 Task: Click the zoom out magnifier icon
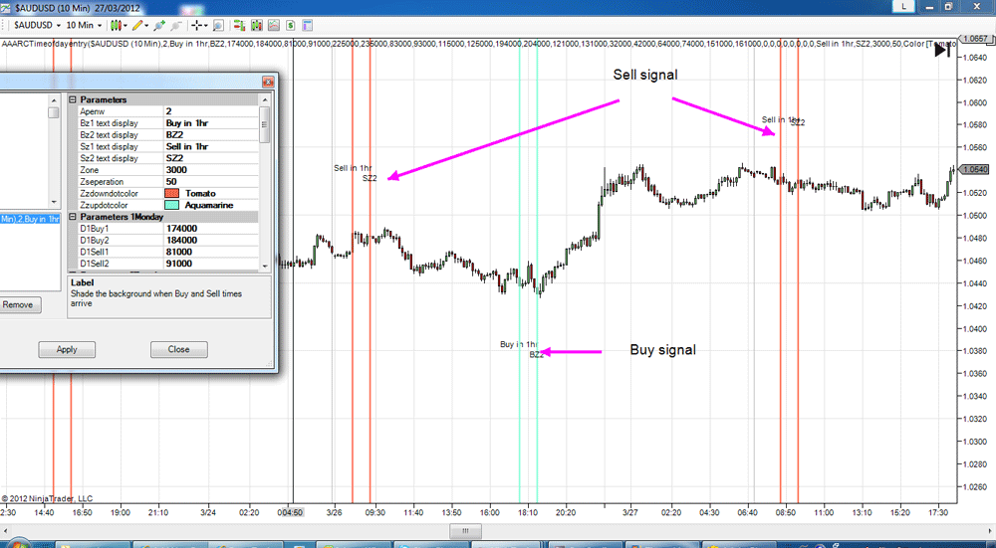[176, 26]
